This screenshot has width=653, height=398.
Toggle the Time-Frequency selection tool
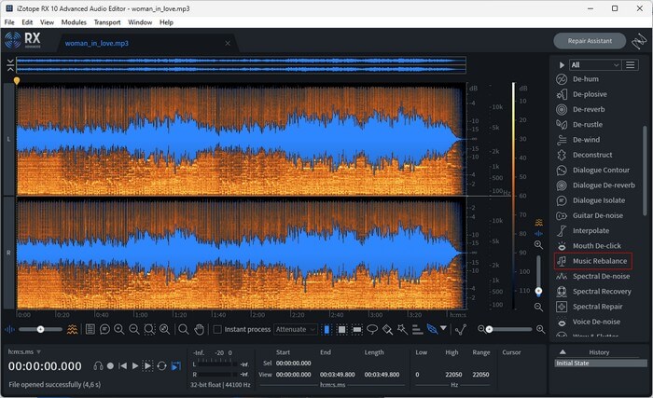[x=342, y=330]
